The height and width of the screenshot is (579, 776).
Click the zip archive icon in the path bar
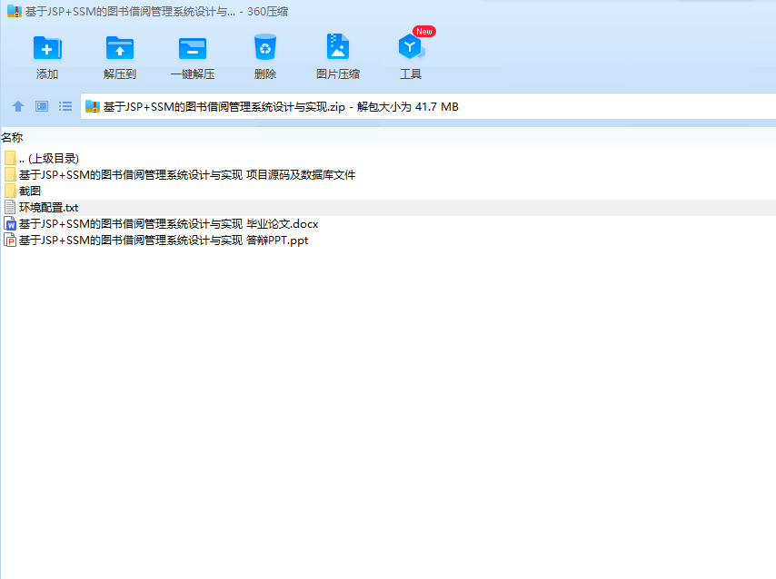pyautogui.click(x=93, y=106)
